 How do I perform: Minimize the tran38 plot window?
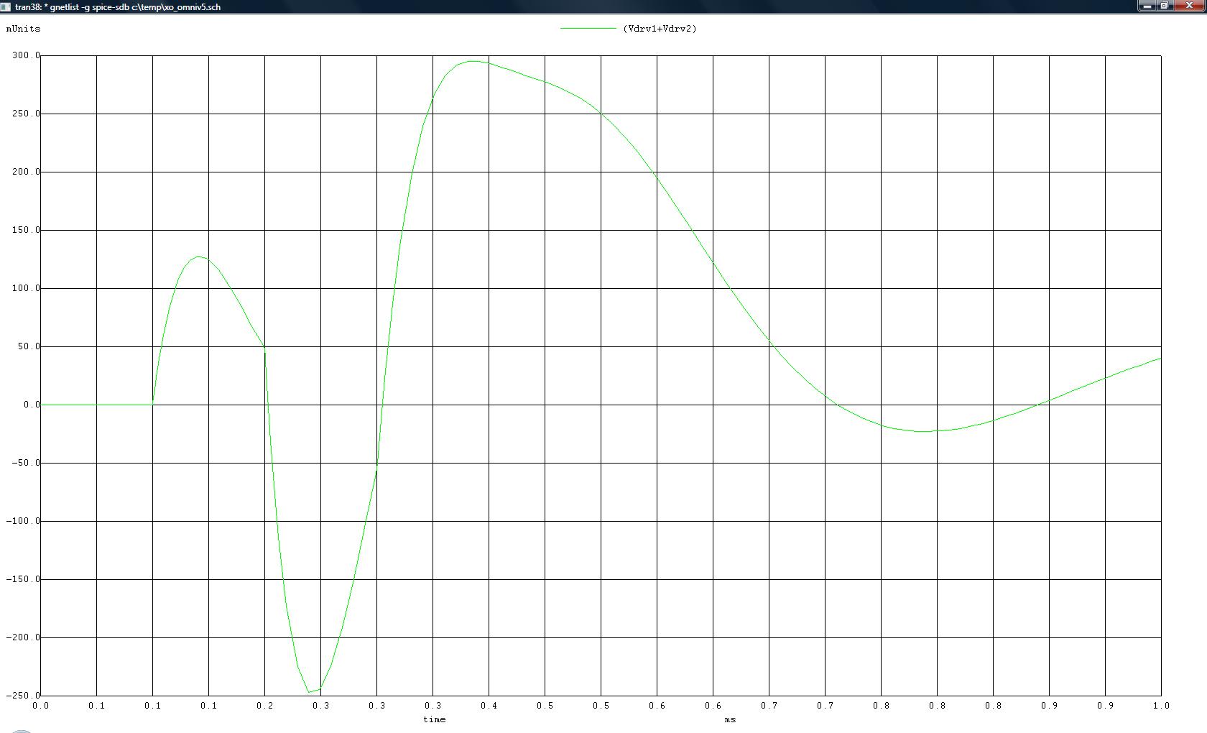pyautogui.click(x=1147, y=5)
